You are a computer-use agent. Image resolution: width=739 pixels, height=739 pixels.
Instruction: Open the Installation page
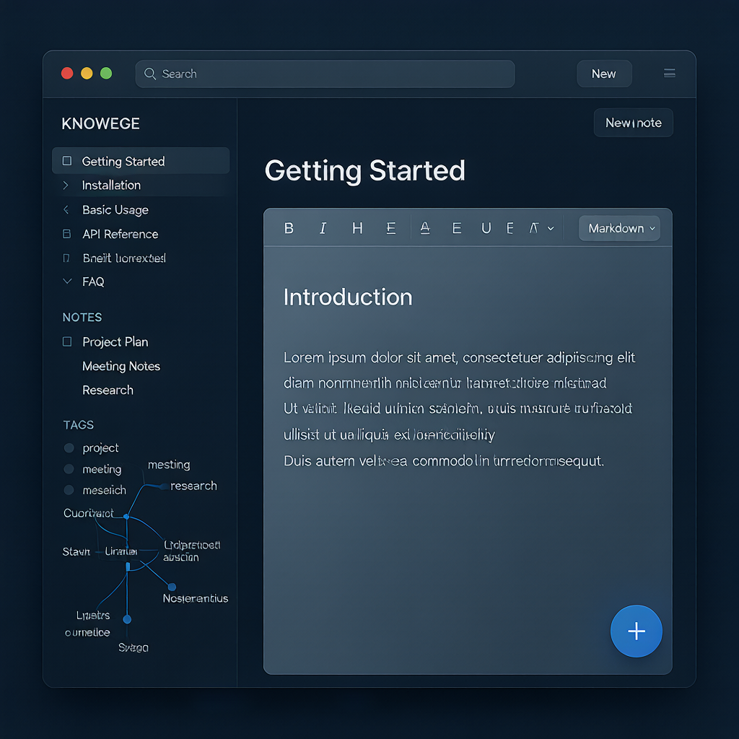coord(111,185)
